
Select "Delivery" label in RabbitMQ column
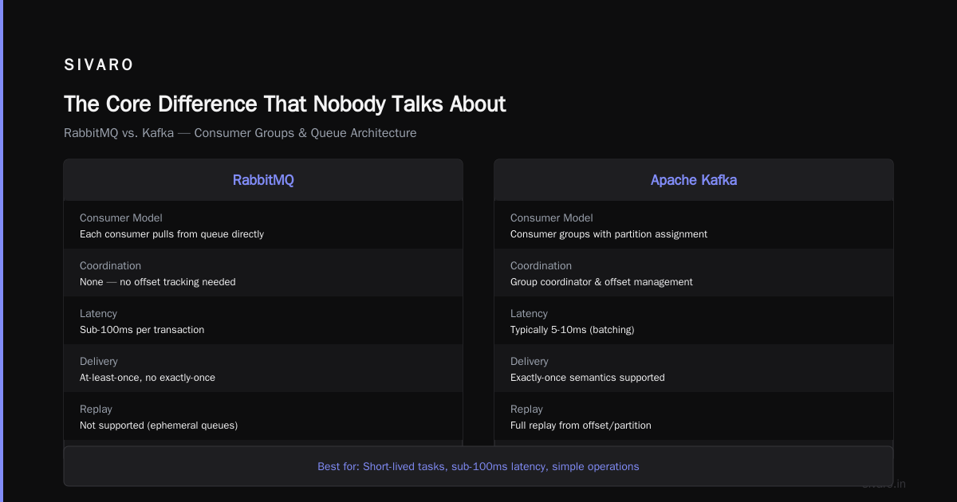99,361
